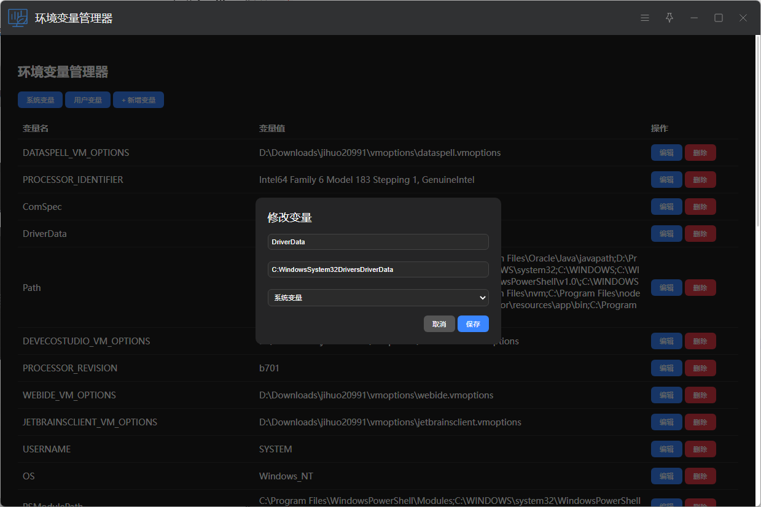The height and width of the screenshot is (507, 761).
Task: Edit the Path variable row
Action: click(x=666, y=287)
